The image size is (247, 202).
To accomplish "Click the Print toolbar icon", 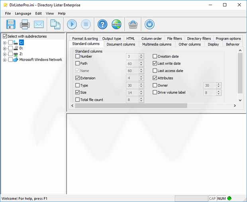I will pos(25,24).
